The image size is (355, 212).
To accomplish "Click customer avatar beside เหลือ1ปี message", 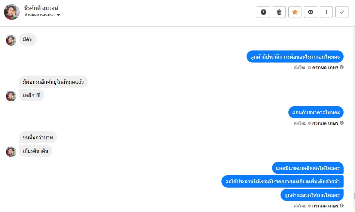I will click(x=11, y=96).
